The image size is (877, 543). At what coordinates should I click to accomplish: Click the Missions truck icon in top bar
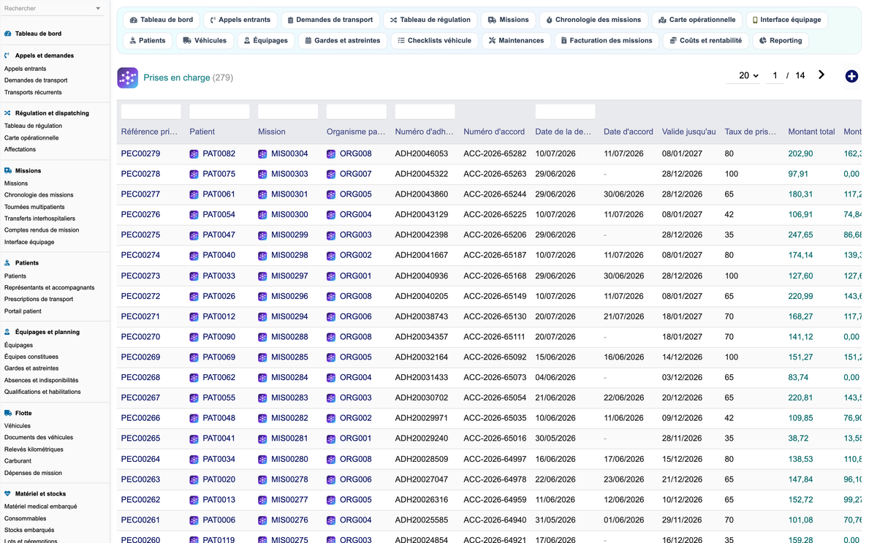(x=492, y=20)
